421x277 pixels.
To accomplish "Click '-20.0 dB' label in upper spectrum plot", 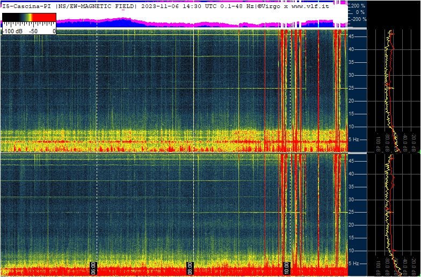I will tap(413, 142).
